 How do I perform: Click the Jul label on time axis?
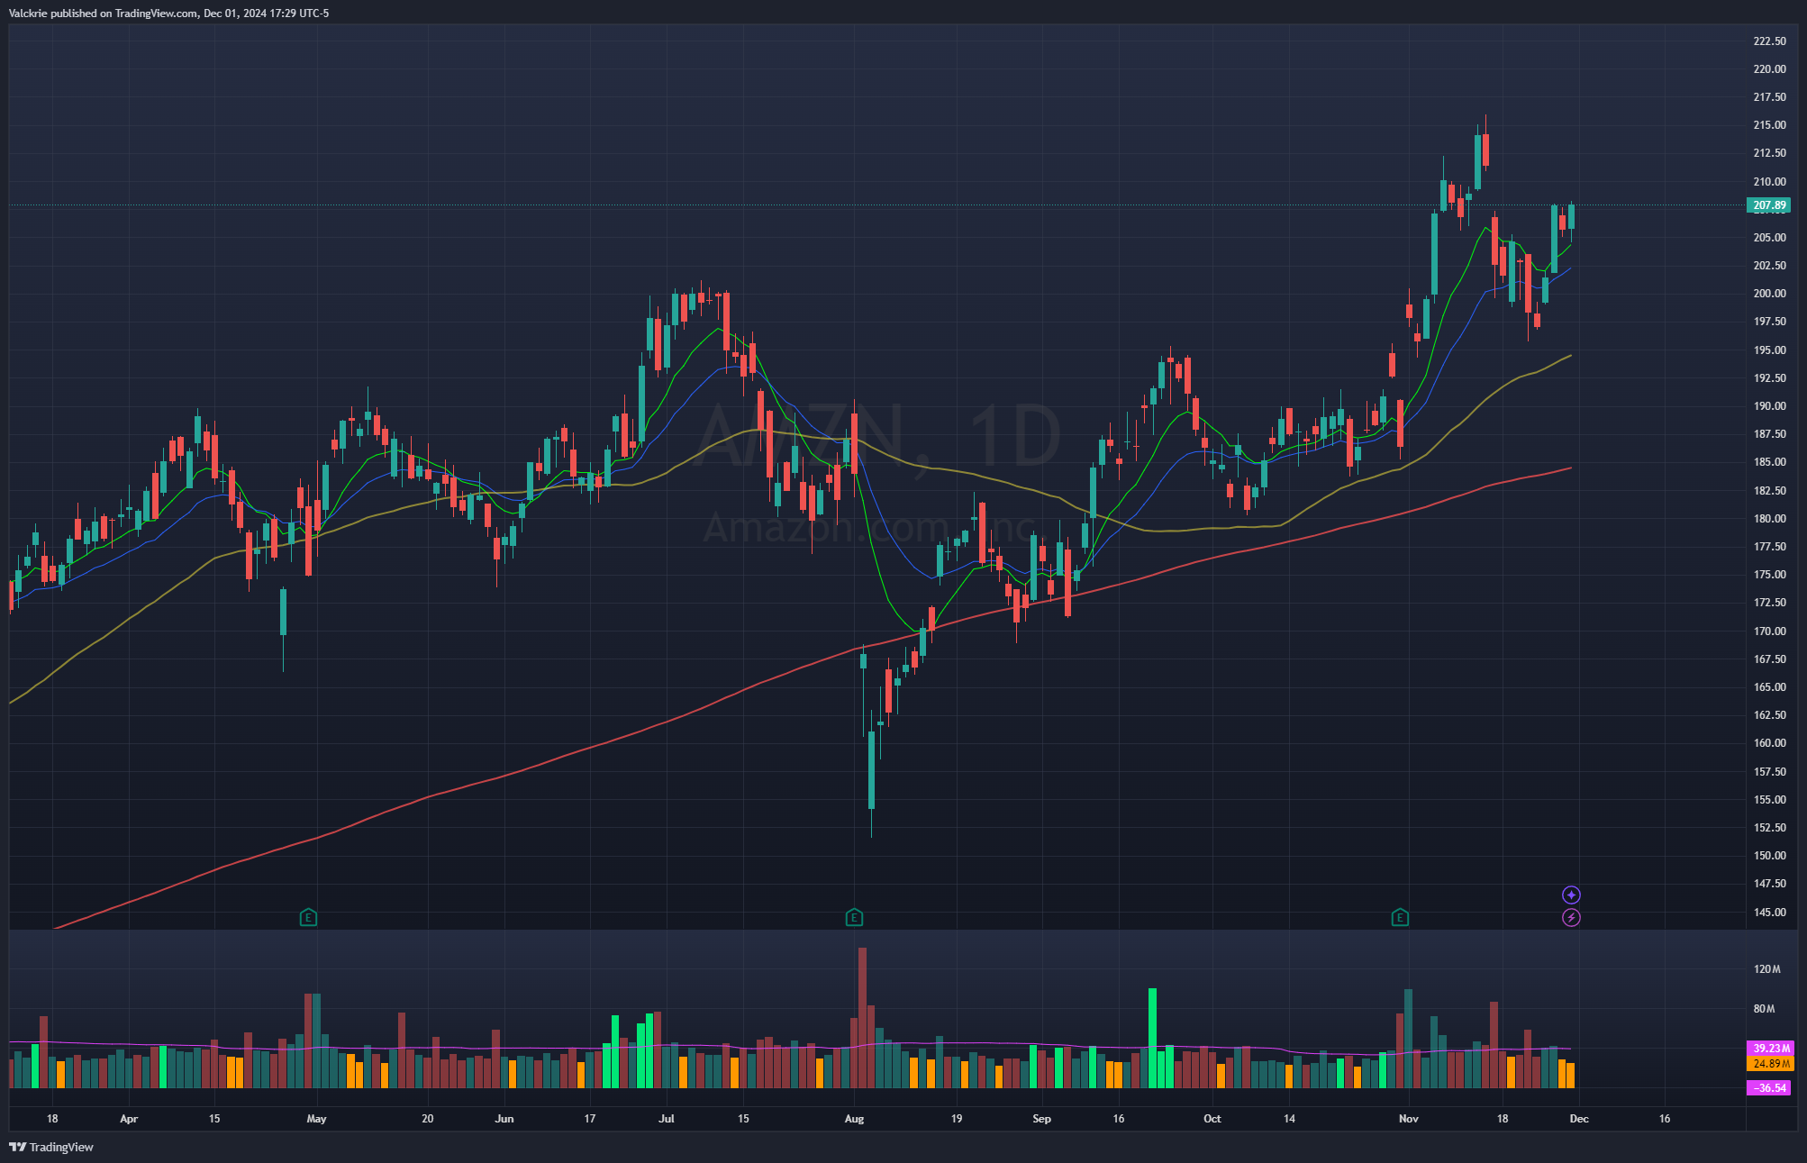pyautogui.click(x=667, y=1119)
